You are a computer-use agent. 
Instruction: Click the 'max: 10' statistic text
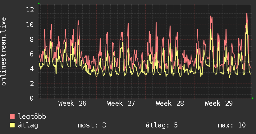coord(232,125)
